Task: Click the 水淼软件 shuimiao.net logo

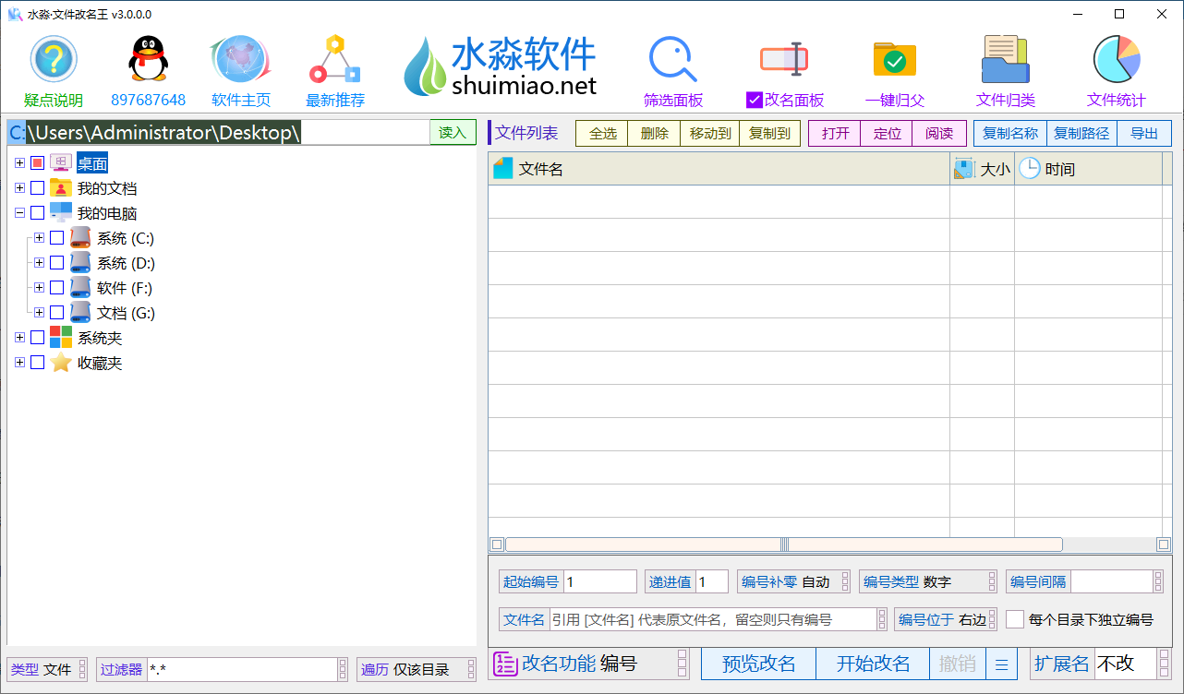Action: point(500,66)
